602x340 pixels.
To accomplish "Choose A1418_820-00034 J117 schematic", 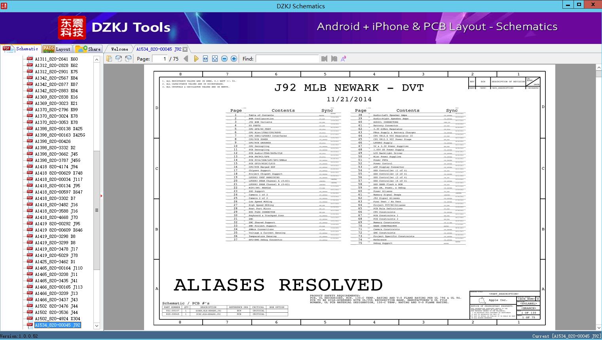I will pyautogui.click(x=59, y=179).
